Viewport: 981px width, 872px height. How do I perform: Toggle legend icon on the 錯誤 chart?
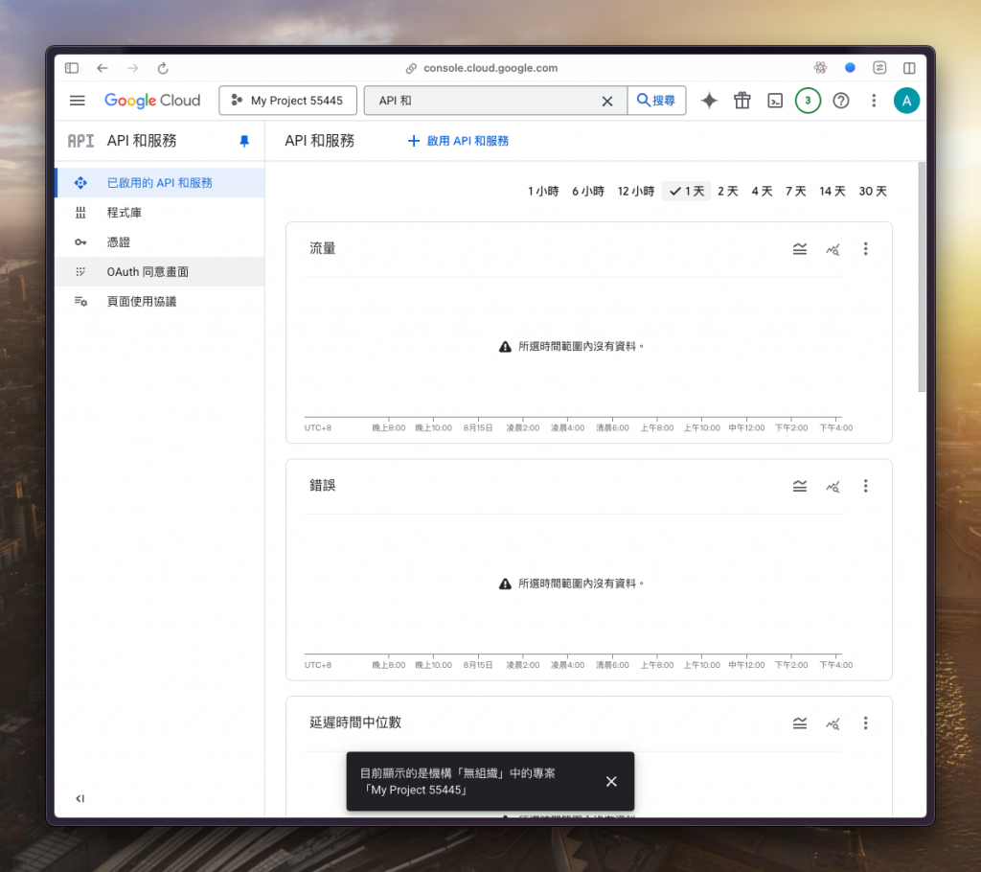point(800,487)
